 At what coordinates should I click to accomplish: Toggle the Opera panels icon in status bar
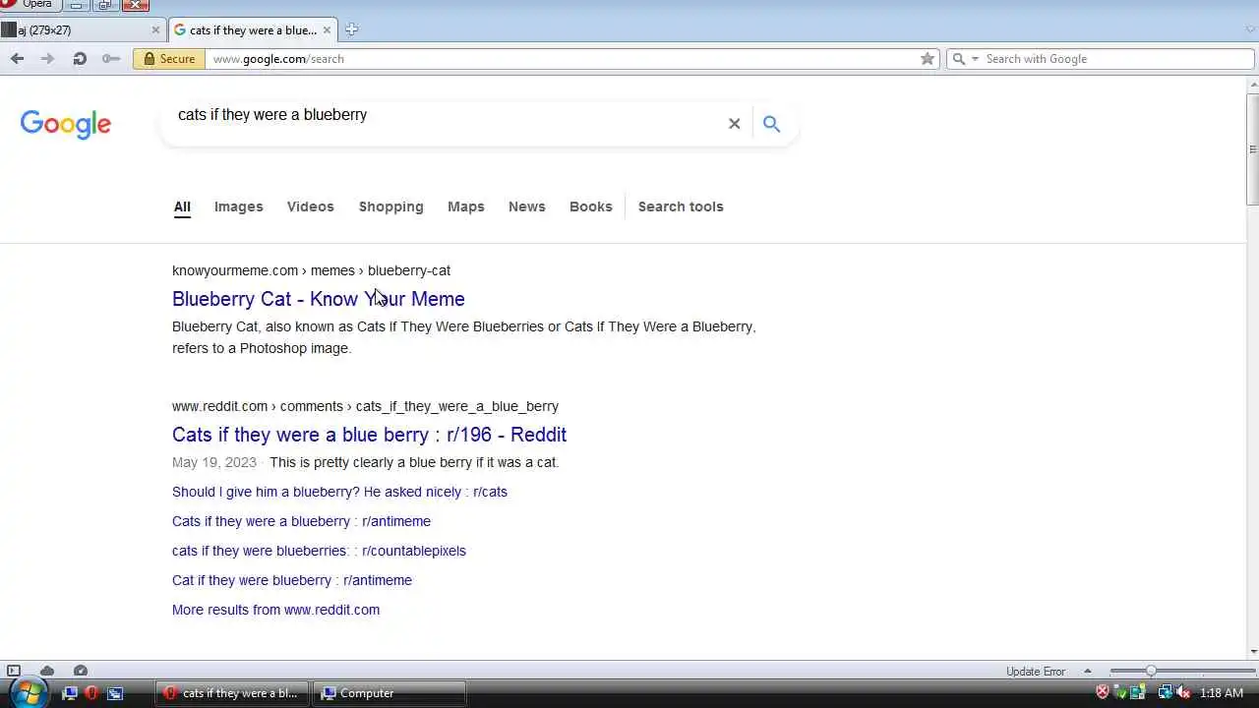[x=14, y=671]
